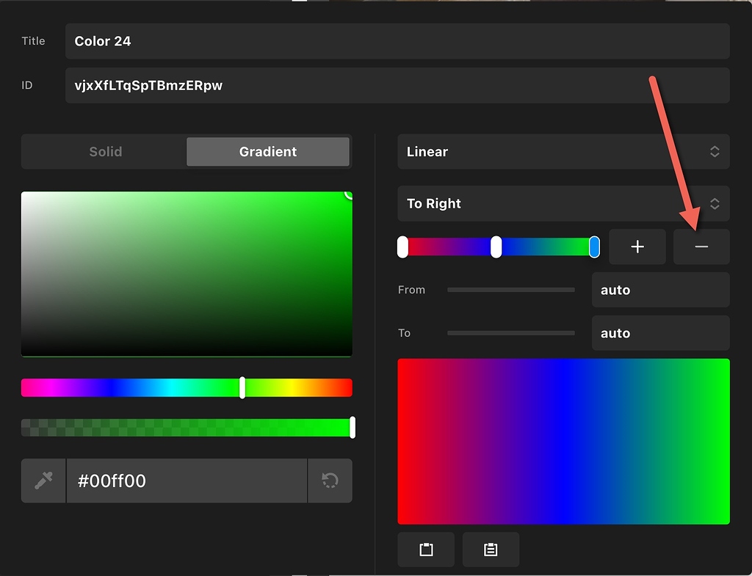
Task: Remove the selected stop with the minus button
Action: (701, 247)
